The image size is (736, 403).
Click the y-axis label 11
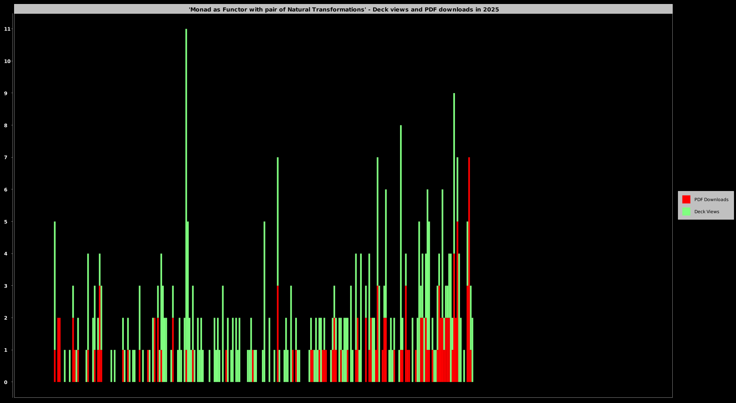[x=7, y=29]
